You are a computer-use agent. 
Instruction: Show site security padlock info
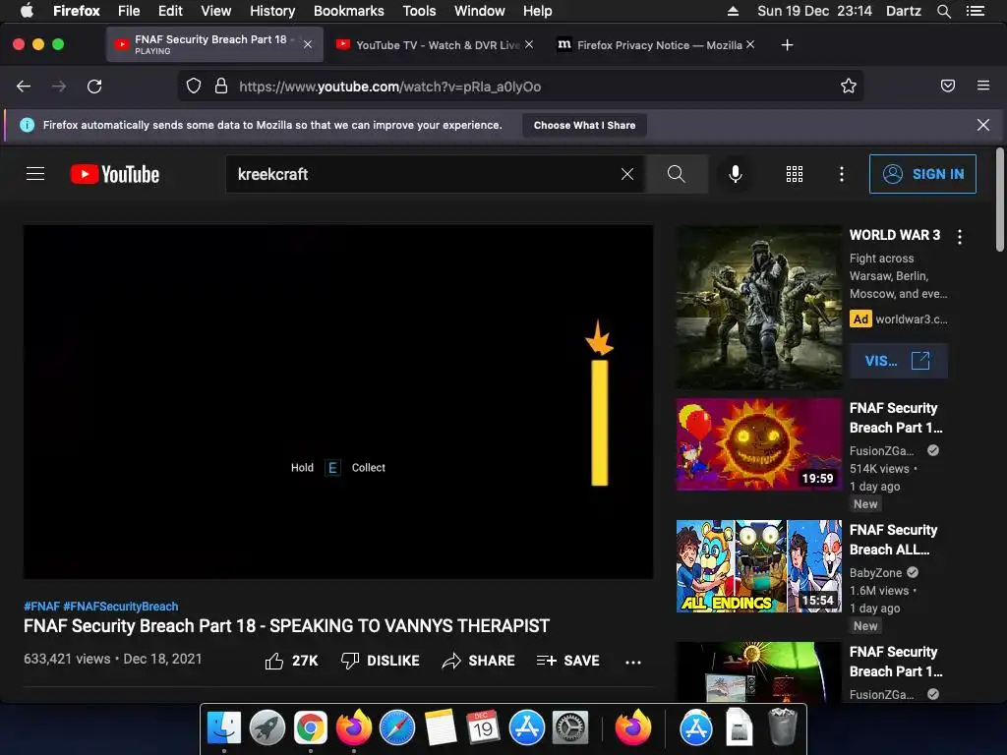coord(221,87)
